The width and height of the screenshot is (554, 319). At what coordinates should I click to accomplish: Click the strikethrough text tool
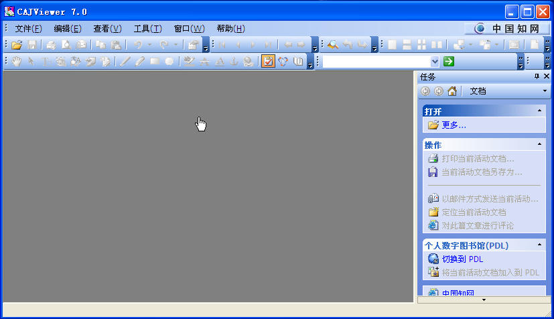[x=204, y=62]
